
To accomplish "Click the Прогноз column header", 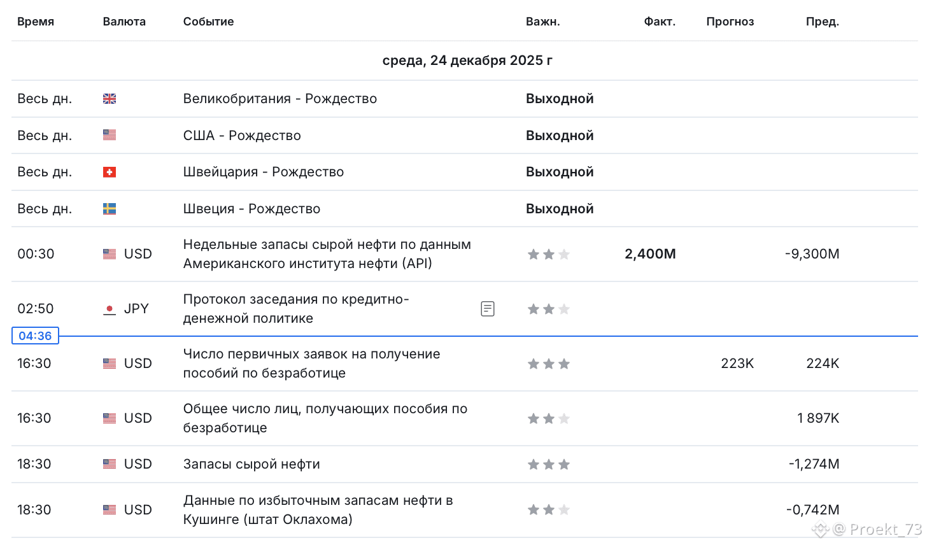I will [x=730, y=22].
